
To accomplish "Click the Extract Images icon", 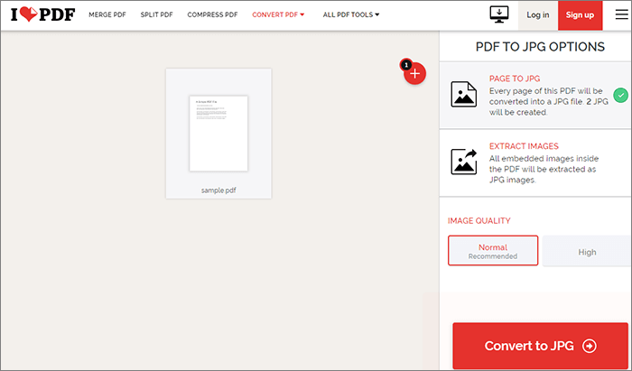I will [x=464, y=161].
